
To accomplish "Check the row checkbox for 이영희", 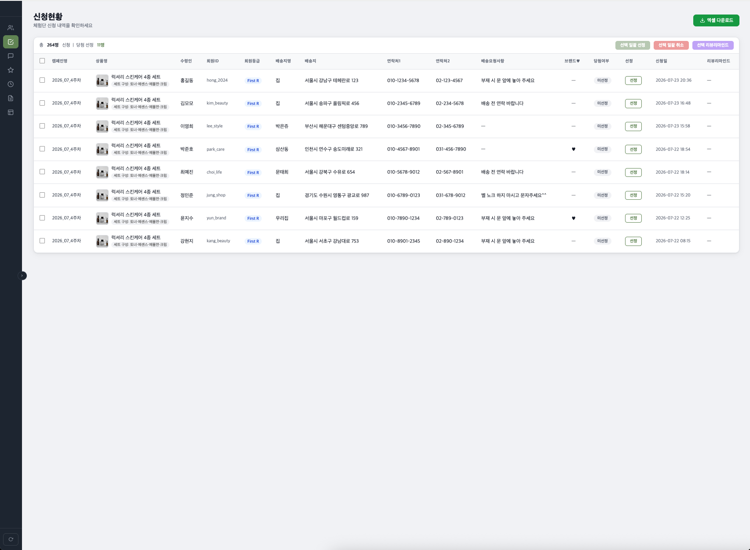I will [x=42, y=126].
